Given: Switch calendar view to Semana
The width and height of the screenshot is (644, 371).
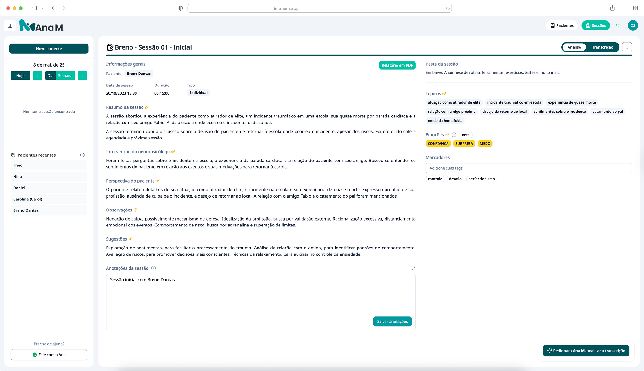Looking at the screenshot, I should [x=65, y=76].
